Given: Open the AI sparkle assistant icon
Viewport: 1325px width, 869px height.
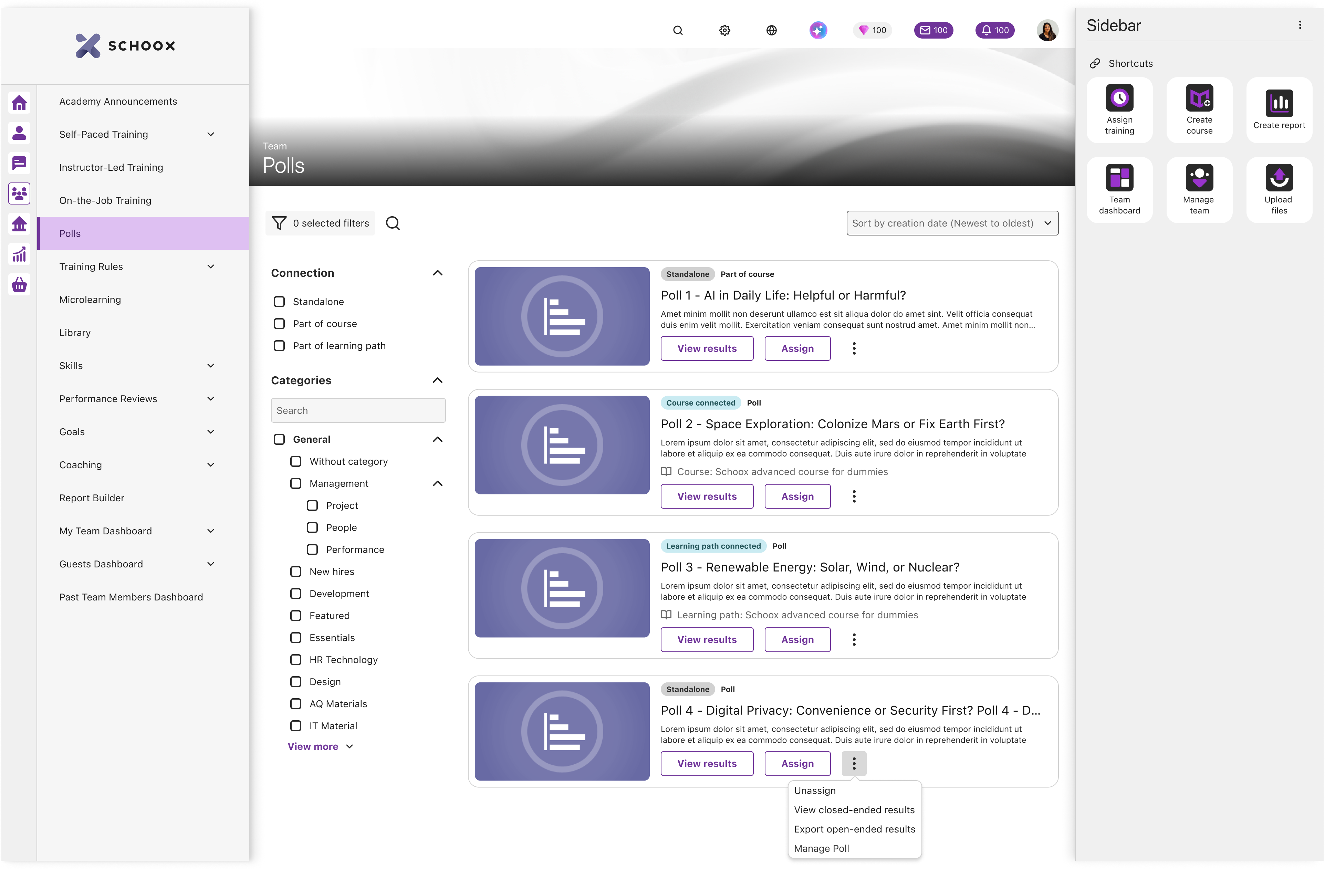Looking at the screenshot, I should click(818, 31).
